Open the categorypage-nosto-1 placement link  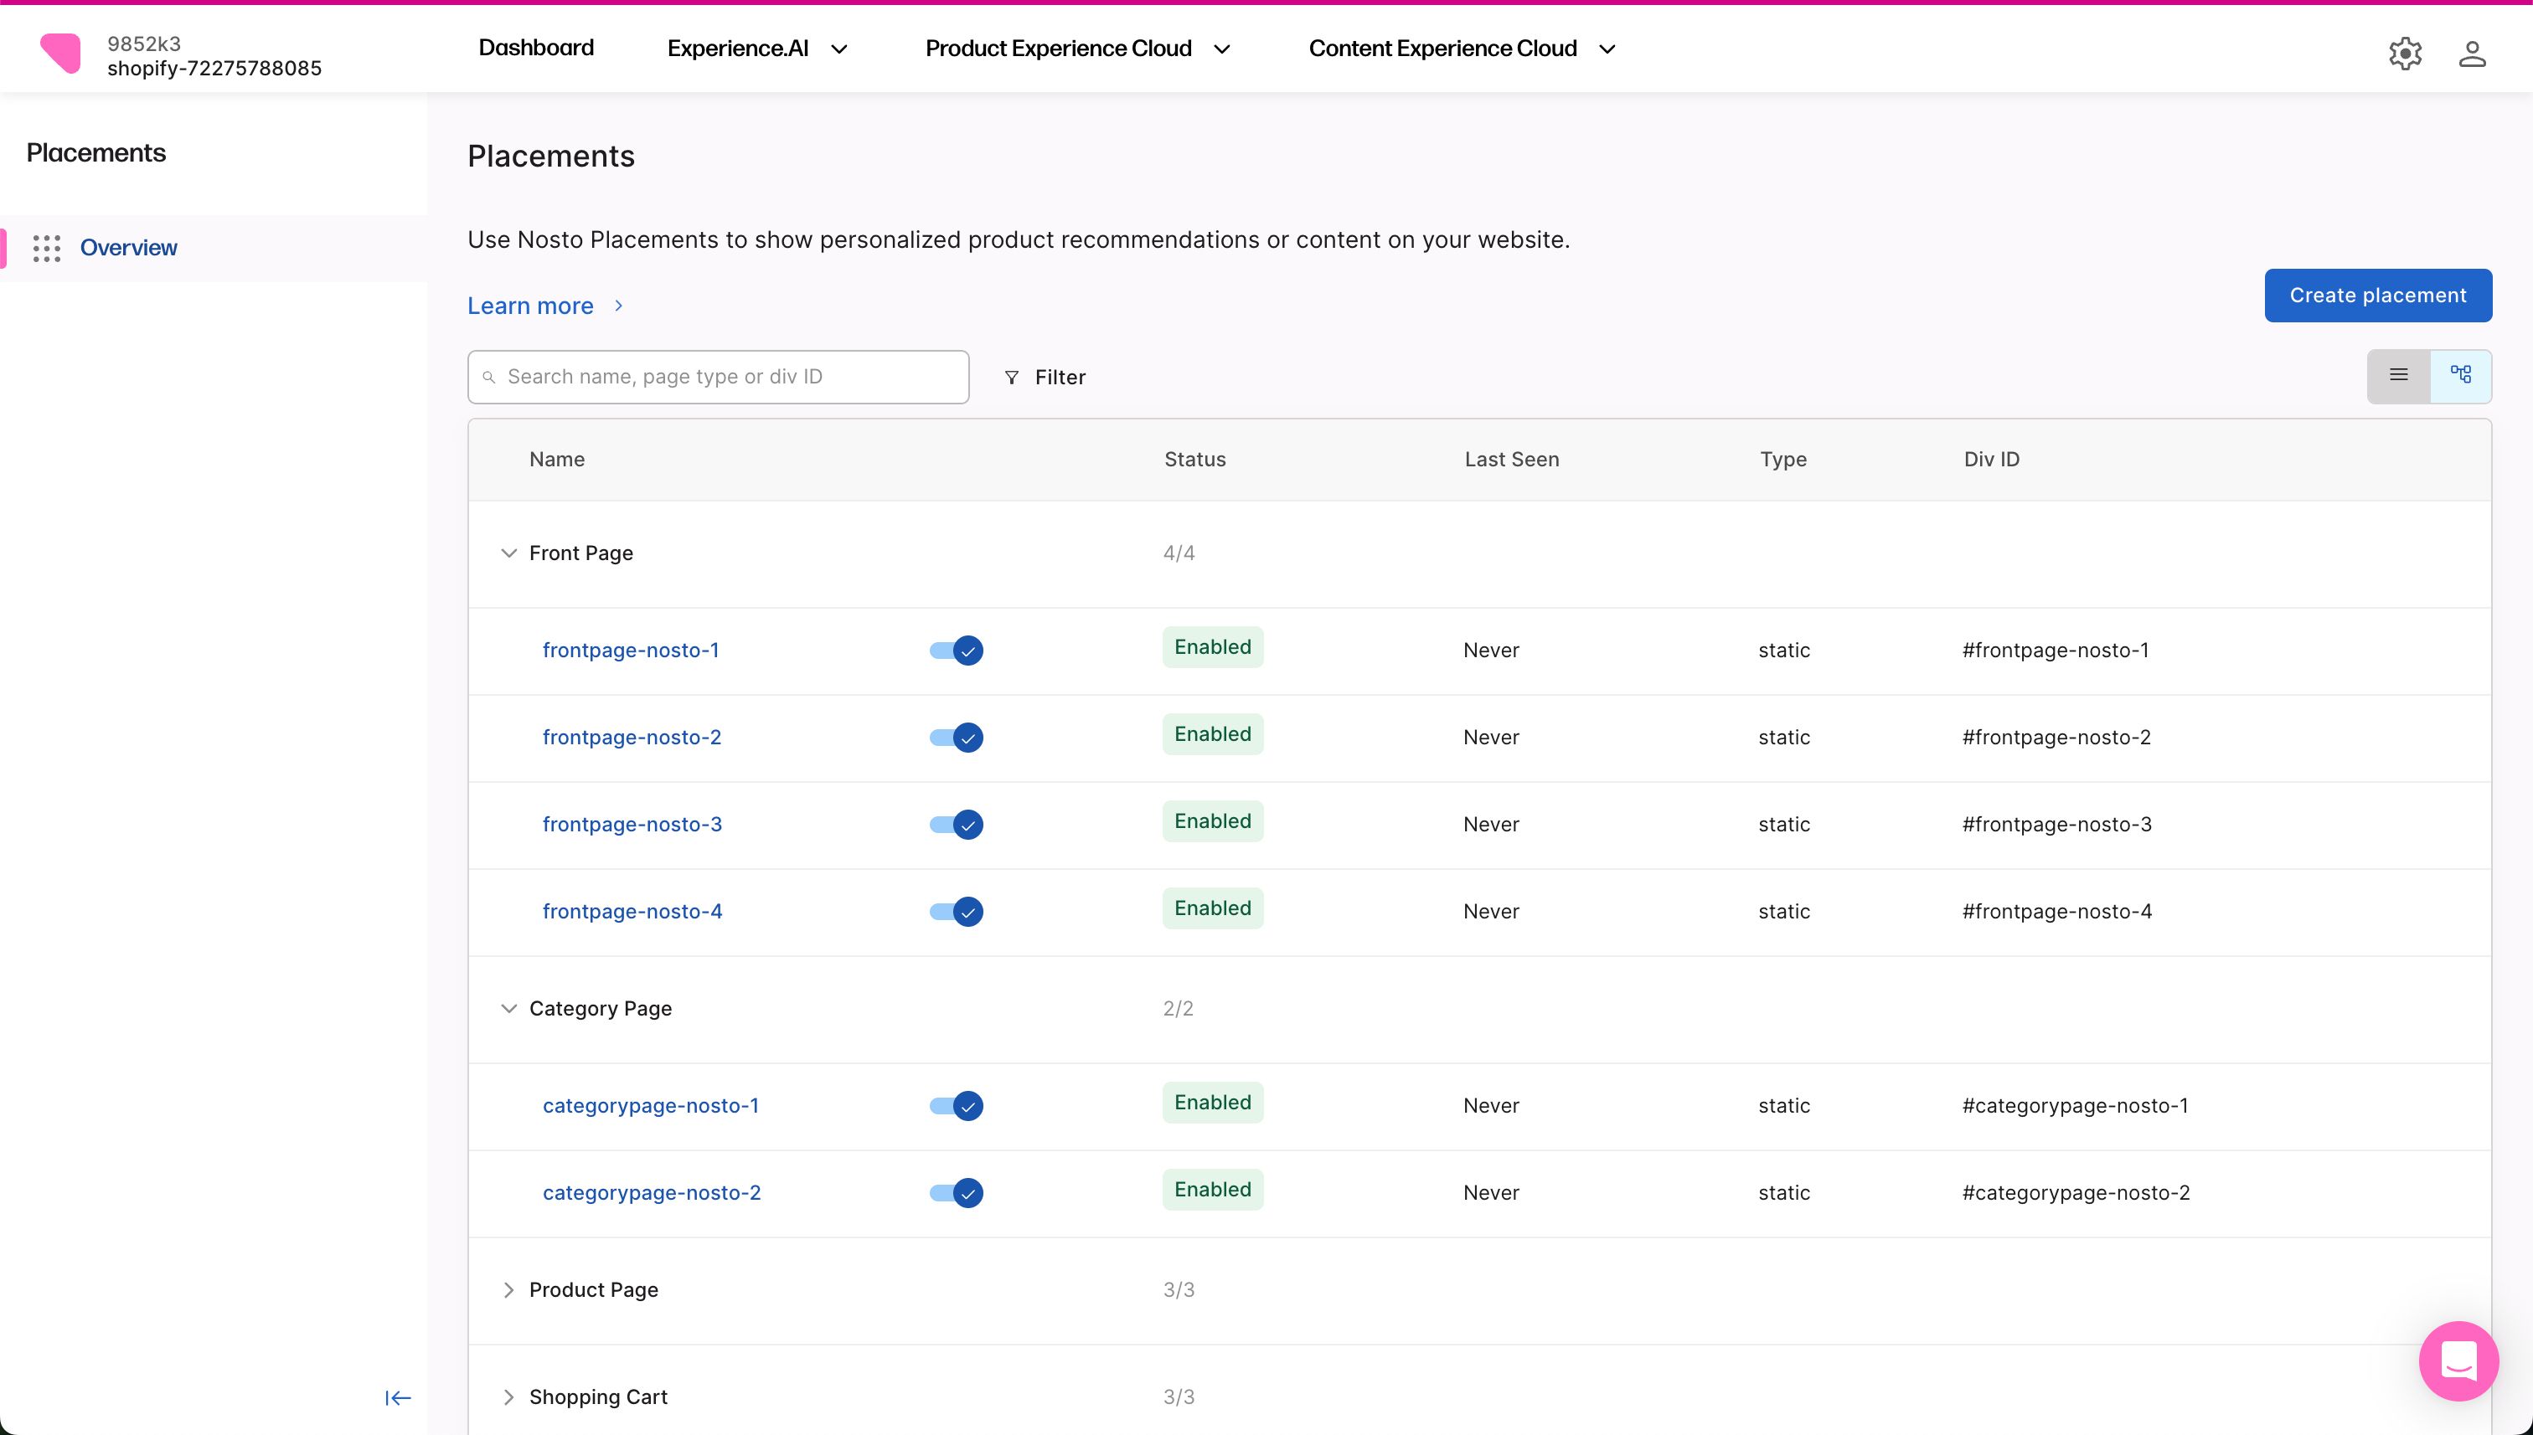(651, 1106)
